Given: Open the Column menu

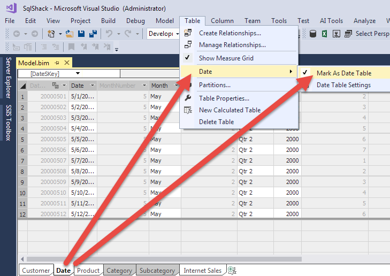Looking at the screenshot, I should click(x=222, y=21).
